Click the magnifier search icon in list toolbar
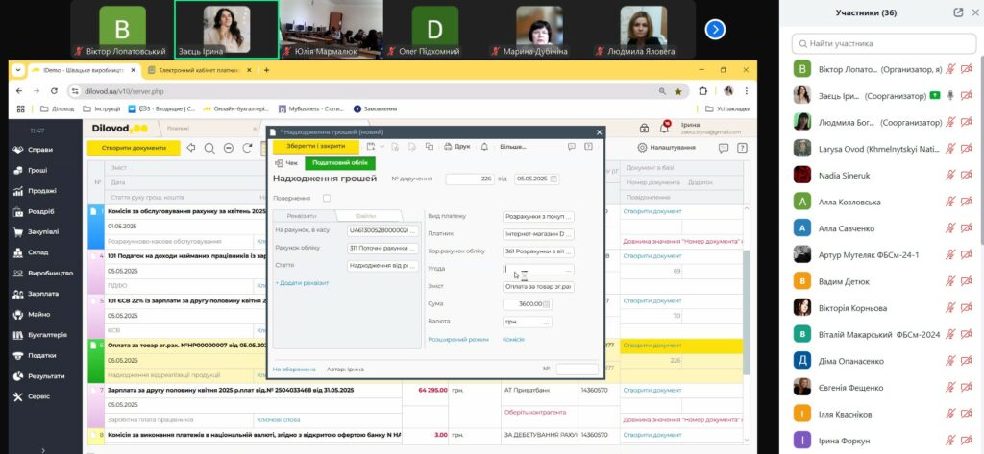The height and width of the screenshot is (454, 984). pyautogui.click(x=209, y=148)
